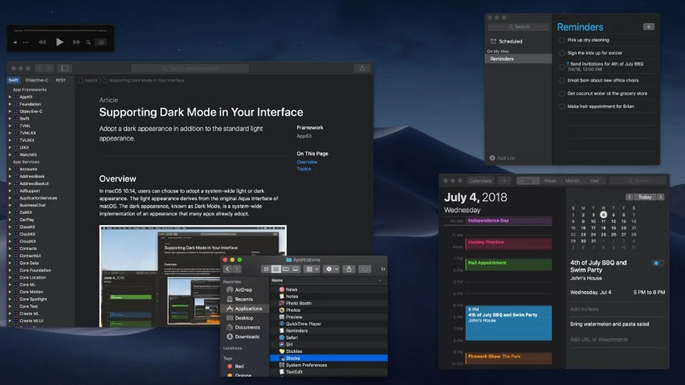
Task: Open the Topics link under On This Page
Action: pos(304,169)
